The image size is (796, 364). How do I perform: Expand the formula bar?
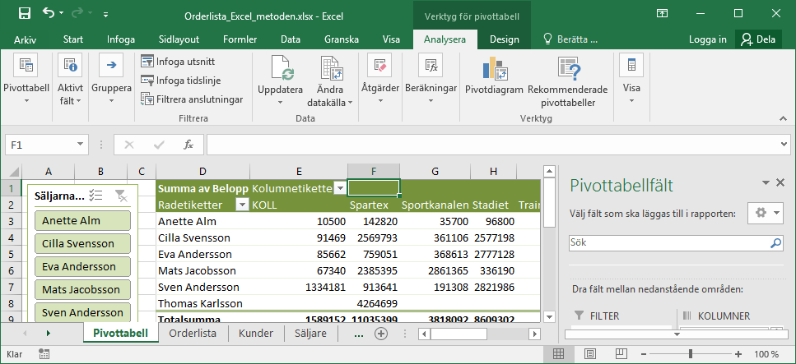pos(784,145)
